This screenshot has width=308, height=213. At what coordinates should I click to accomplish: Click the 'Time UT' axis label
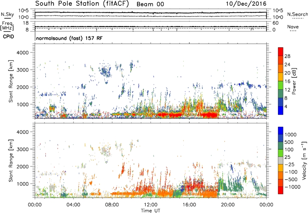pos(151,210)
